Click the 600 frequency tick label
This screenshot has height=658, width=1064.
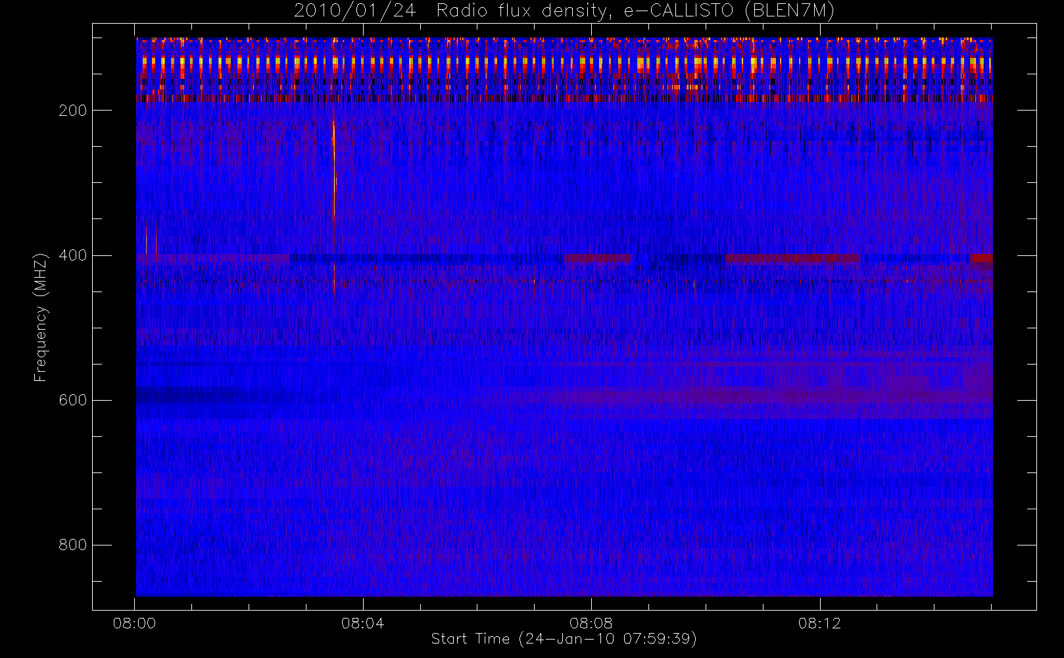pos(73,400)
